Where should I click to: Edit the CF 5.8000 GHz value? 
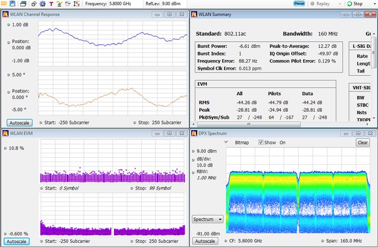(250, 241)
